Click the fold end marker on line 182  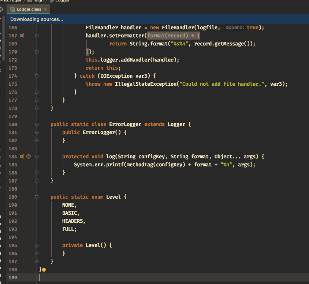point(37,140)
